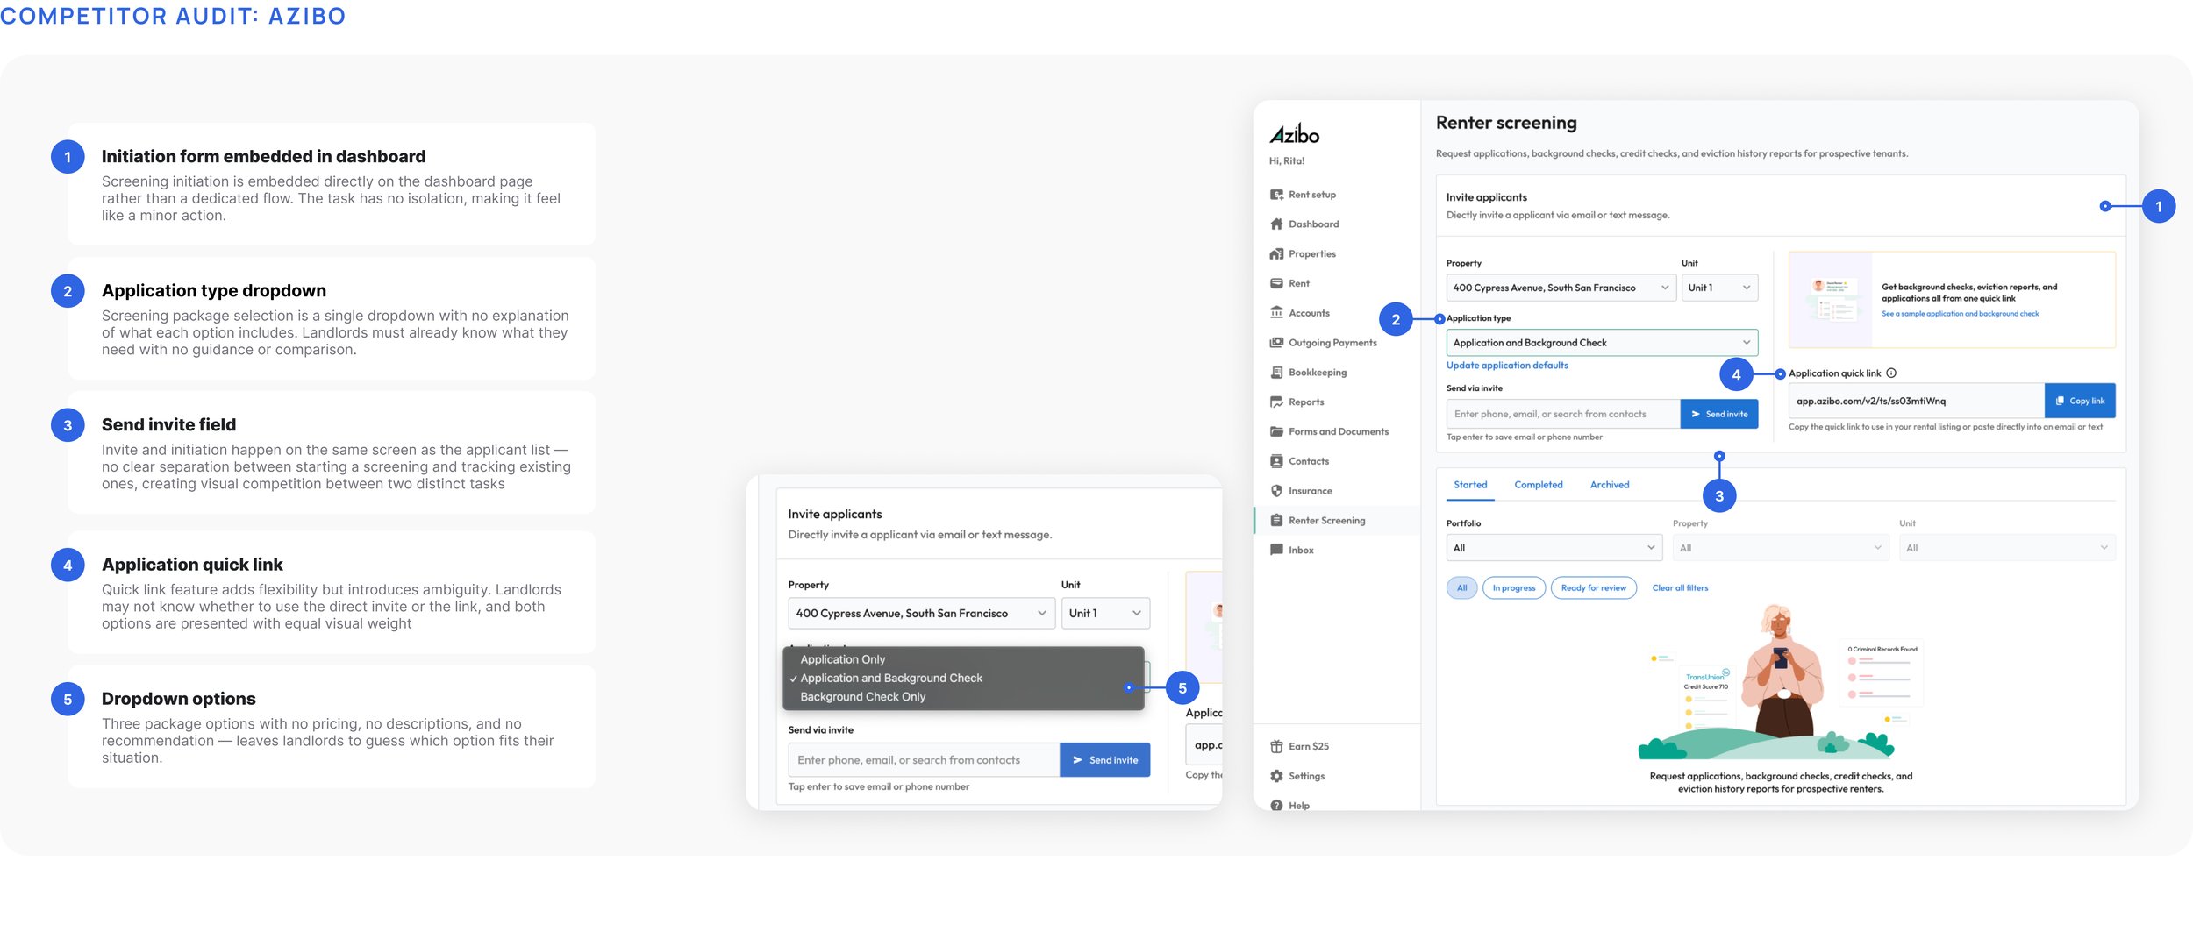The height and width of the screenshot is (939, 2193).
Task: Click the Accounts bank icon
Action: pos(1276,313)
